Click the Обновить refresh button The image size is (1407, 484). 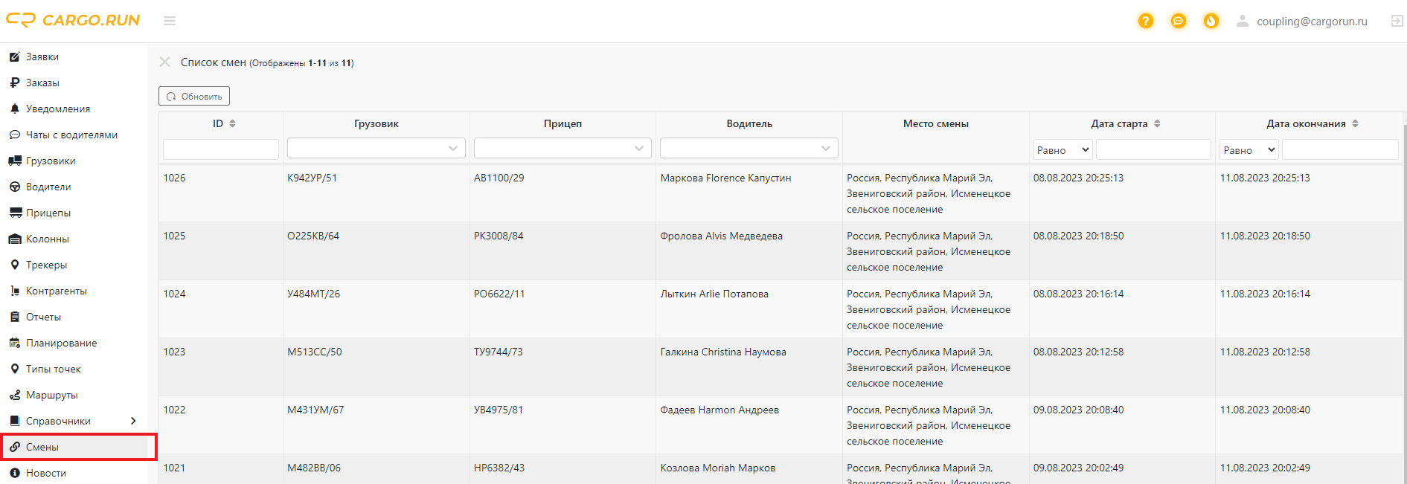click(194, 96)
